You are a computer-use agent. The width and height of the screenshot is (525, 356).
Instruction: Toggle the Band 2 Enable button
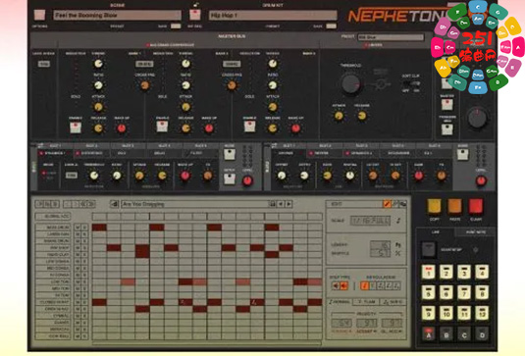point(162,127)
